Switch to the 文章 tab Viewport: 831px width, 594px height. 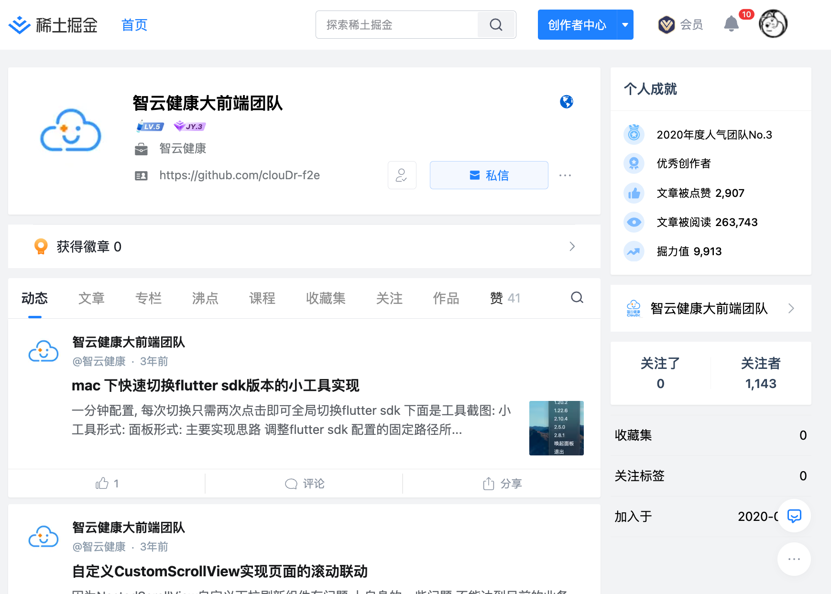pyautogui.click(x=91, y=298)
